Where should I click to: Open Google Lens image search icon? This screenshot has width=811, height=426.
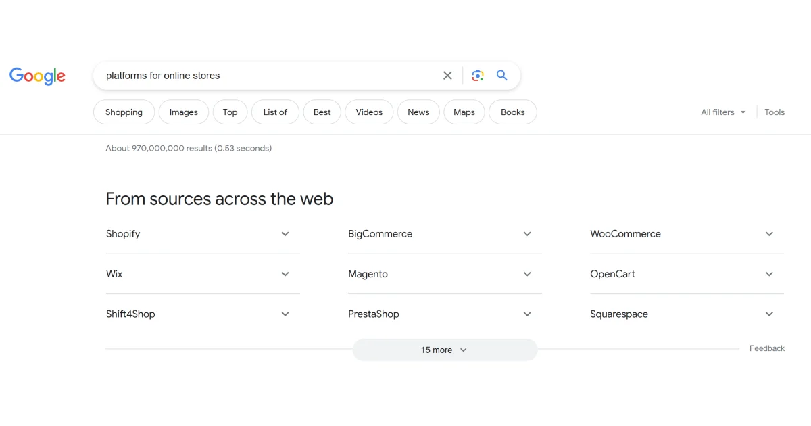point(478,76)
